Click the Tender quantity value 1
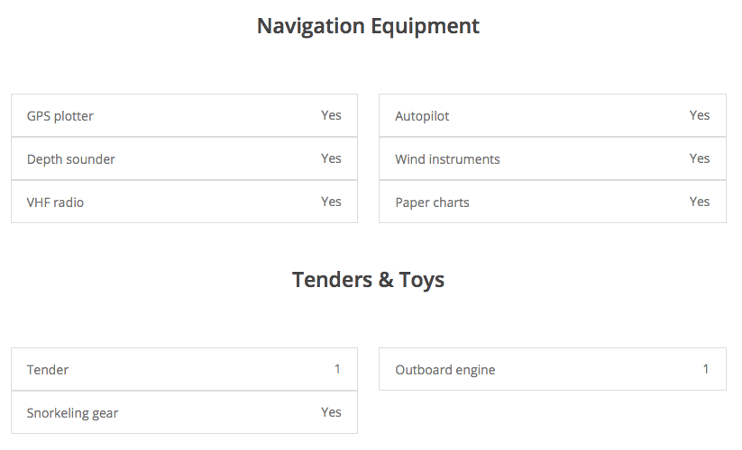Viewport: 742px width, 450px height. pyautogui.click(x=338, y=369)
